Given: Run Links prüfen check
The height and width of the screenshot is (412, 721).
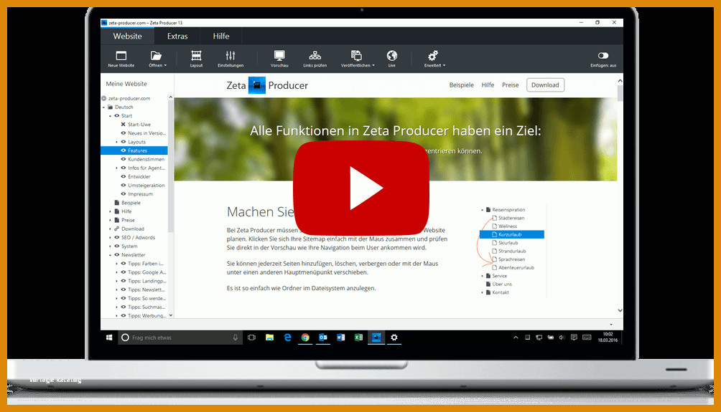Looking at the screenshot, I should (x=315, y=59).
